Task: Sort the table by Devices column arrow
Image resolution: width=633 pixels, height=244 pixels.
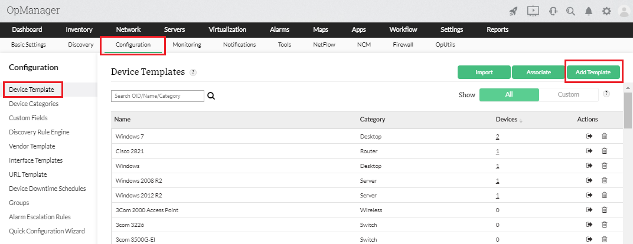Action: [x=521, y=120]
